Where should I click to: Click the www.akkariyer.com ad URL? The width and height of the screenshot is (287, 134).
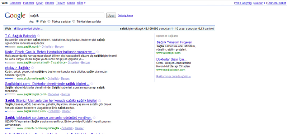pos(168,53)
